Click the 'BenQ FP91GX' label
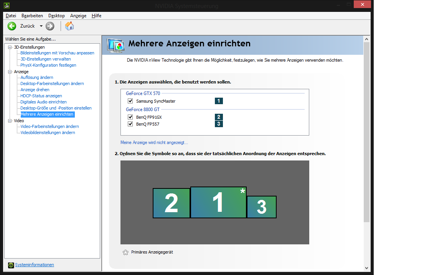Image resolution: width=442 pixels, height=275 pixels. pyautogui.click(x=149, y=117)
